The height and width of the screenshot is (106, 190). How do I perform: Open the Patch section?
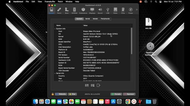[x=59, y=11]
